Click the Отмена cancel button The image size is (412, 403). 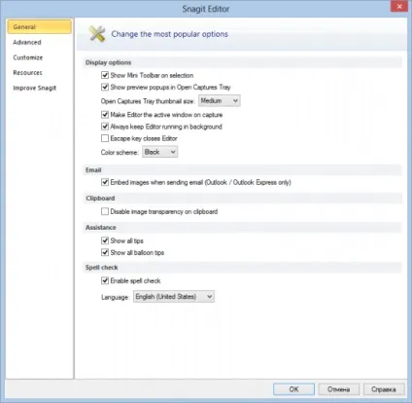coord(338,389)
